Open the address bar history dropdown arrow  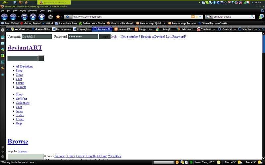coord(200,17)
